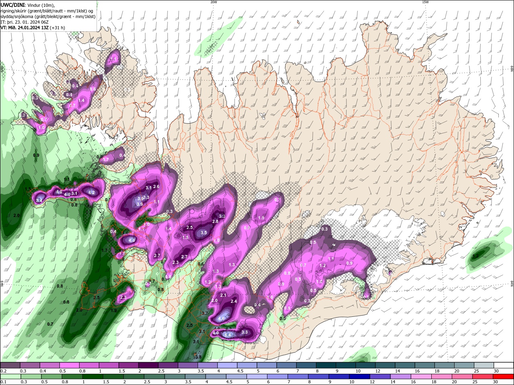Click the 6.4 precipitation value on the map

228,334
